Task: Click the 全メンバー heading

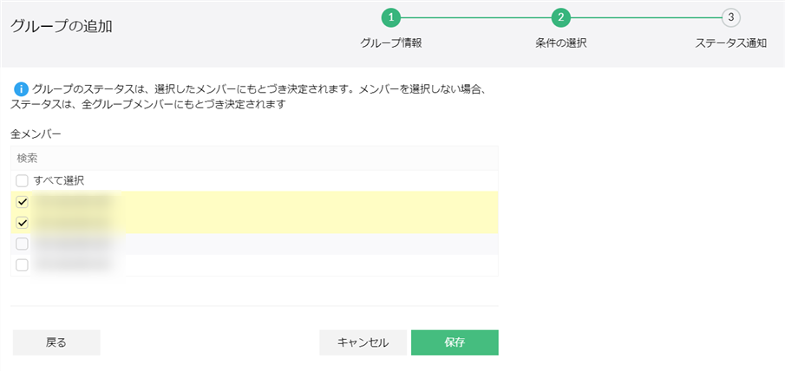Action: click(36, 134)
